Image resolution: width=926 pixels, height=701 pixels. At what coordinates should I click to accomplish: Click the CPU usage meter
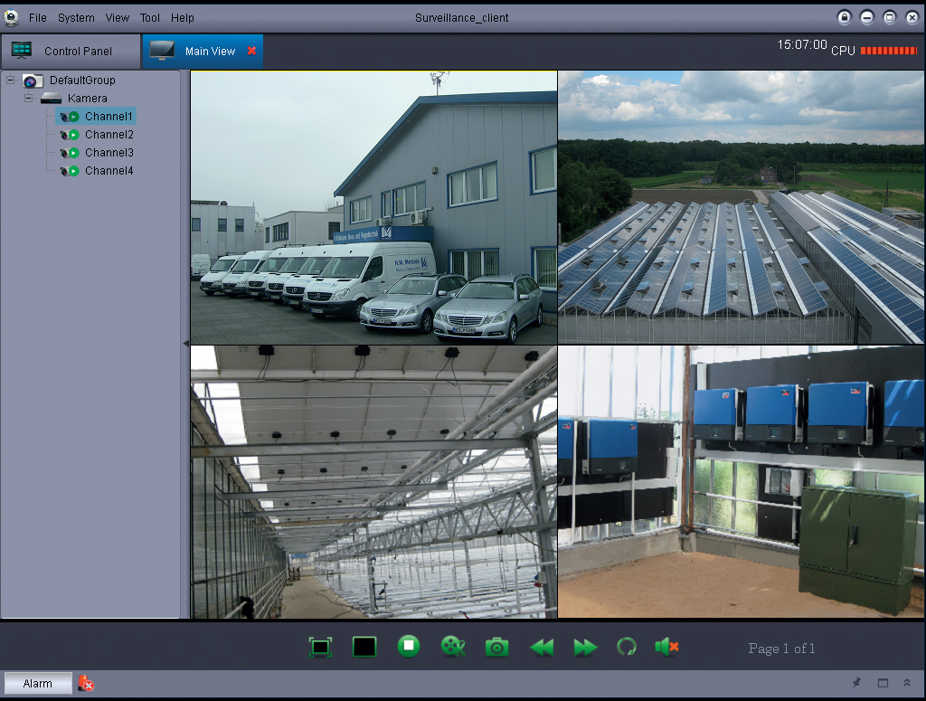pos(889,52)
